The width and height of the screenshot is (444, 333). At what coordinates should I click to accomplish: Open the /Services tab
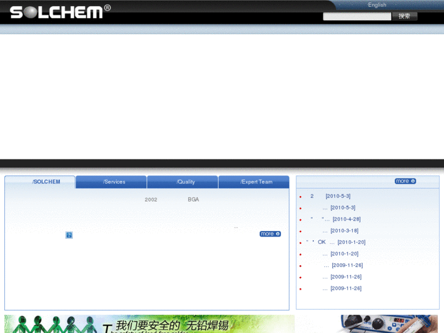pyautogui.click(x=111, y=182)
